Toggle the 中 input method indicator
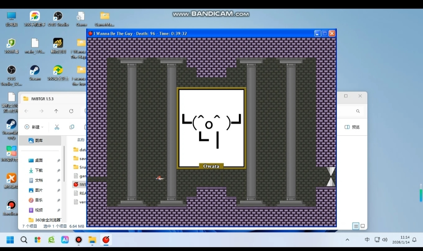423x251 pixels. click(x=367, y=240)
